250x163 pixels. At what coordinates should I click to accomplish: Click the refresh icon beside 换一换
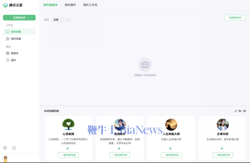[236, 111]
